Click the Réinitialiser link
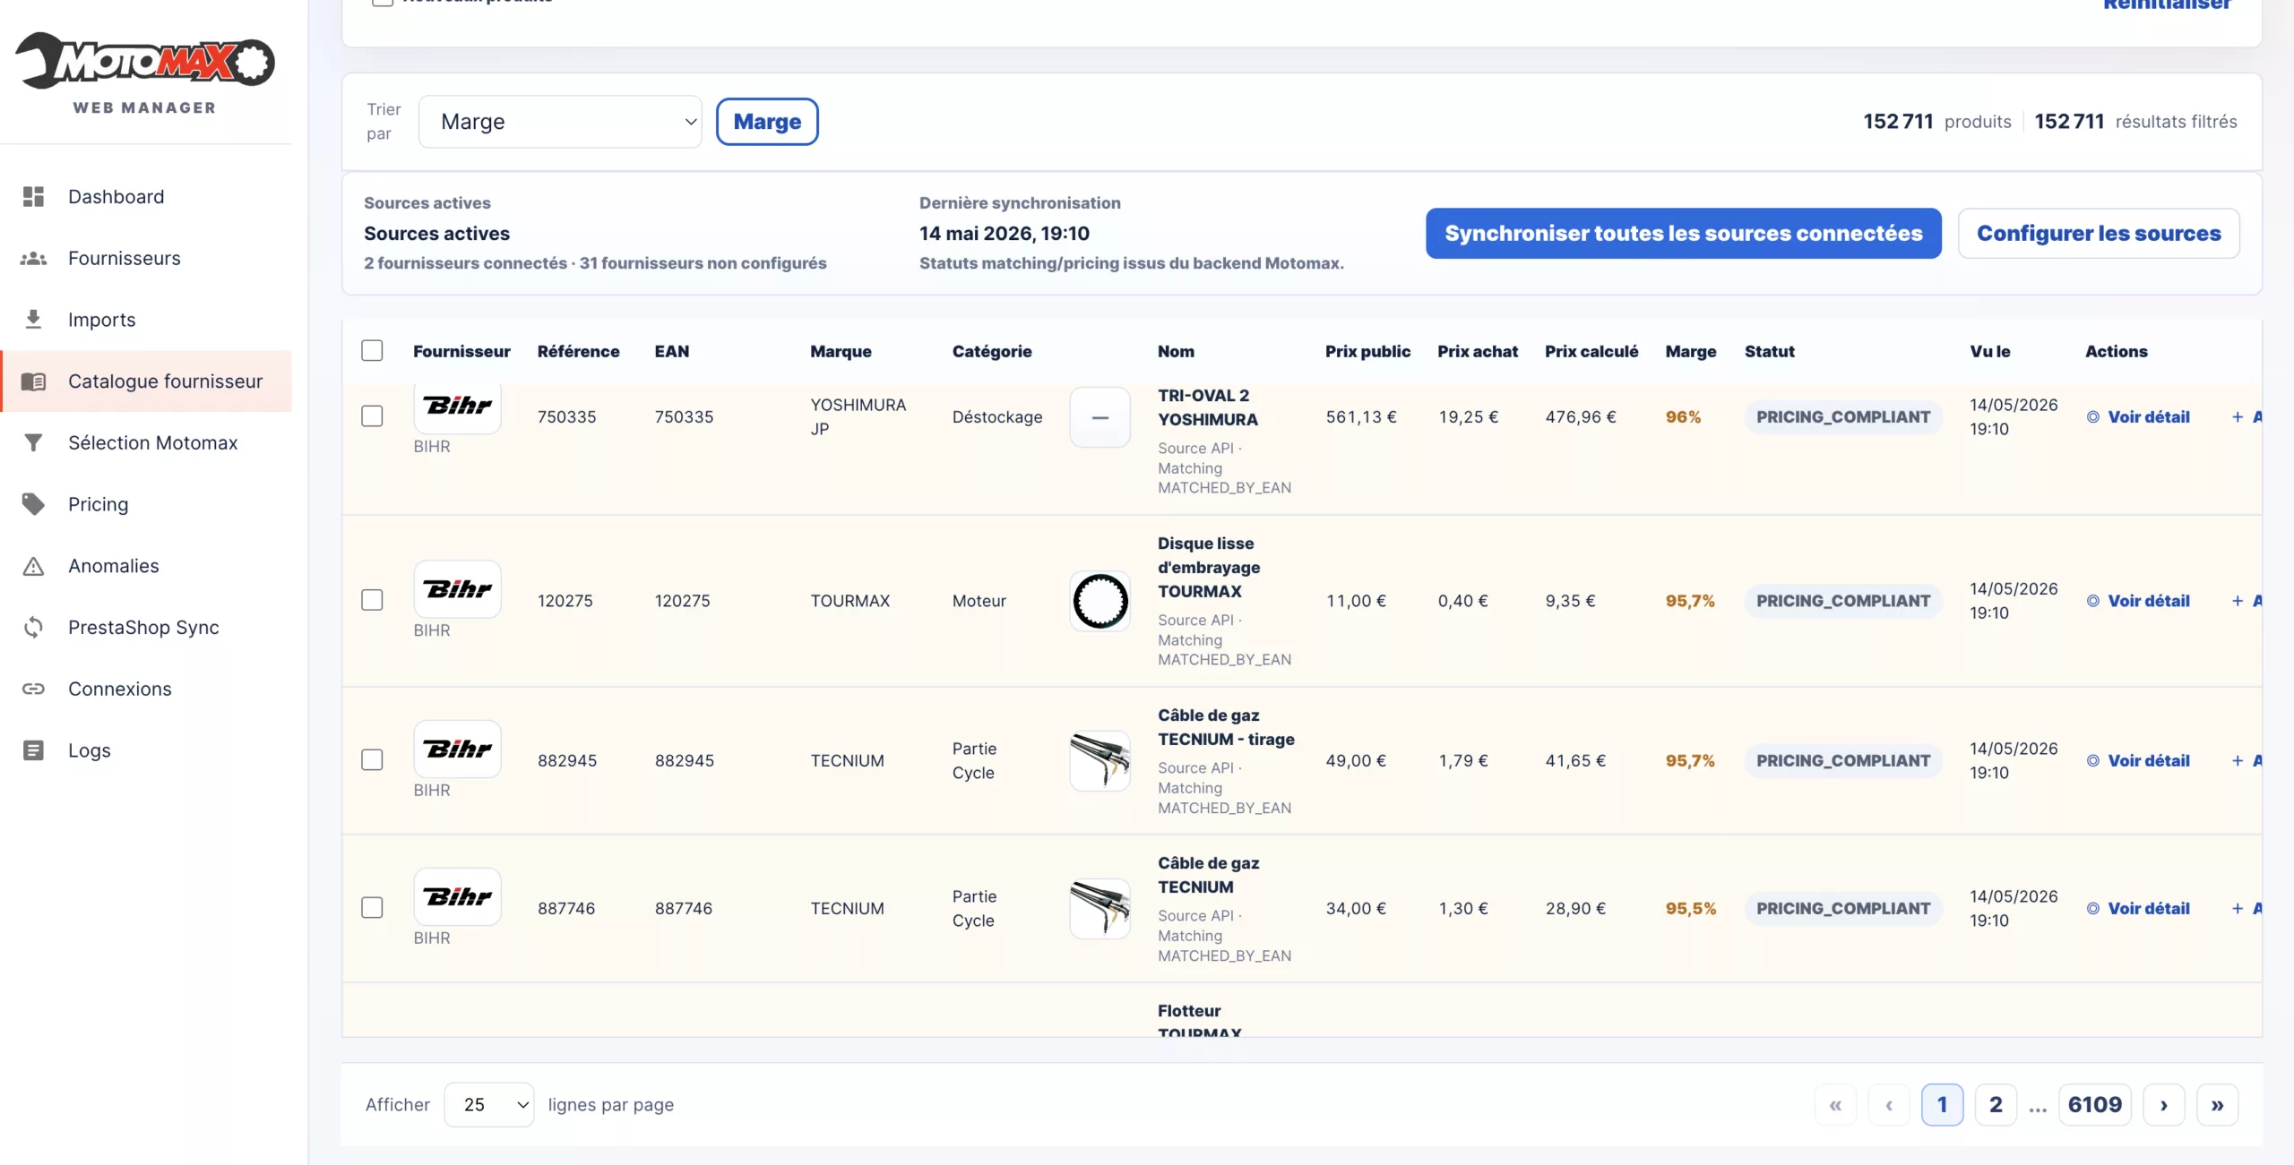The height and width of the screenshot is (1165, 2294). pyautogui.click(x=2167, y=5)
